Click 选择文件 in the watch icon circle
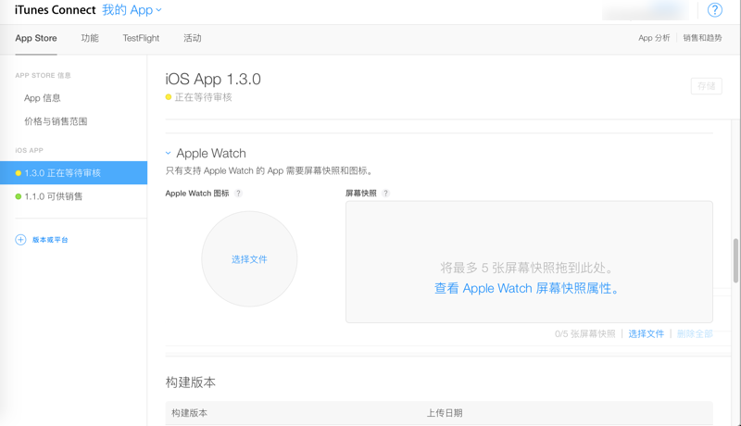 [249, 259]
